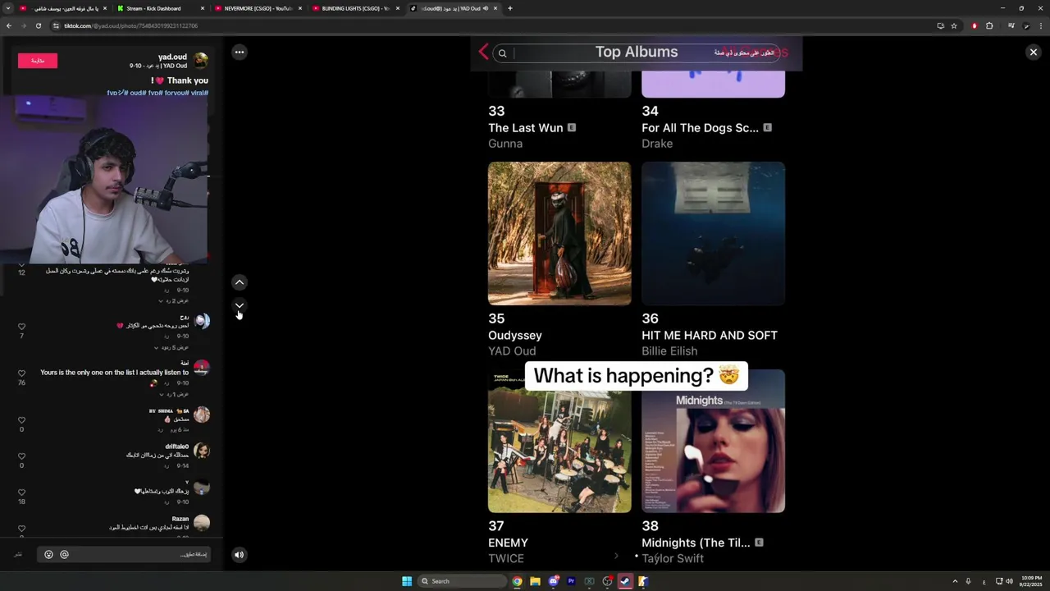The image size is (1050, 591).
Task: Go to the next post with the down chevron
Action: 239,305
